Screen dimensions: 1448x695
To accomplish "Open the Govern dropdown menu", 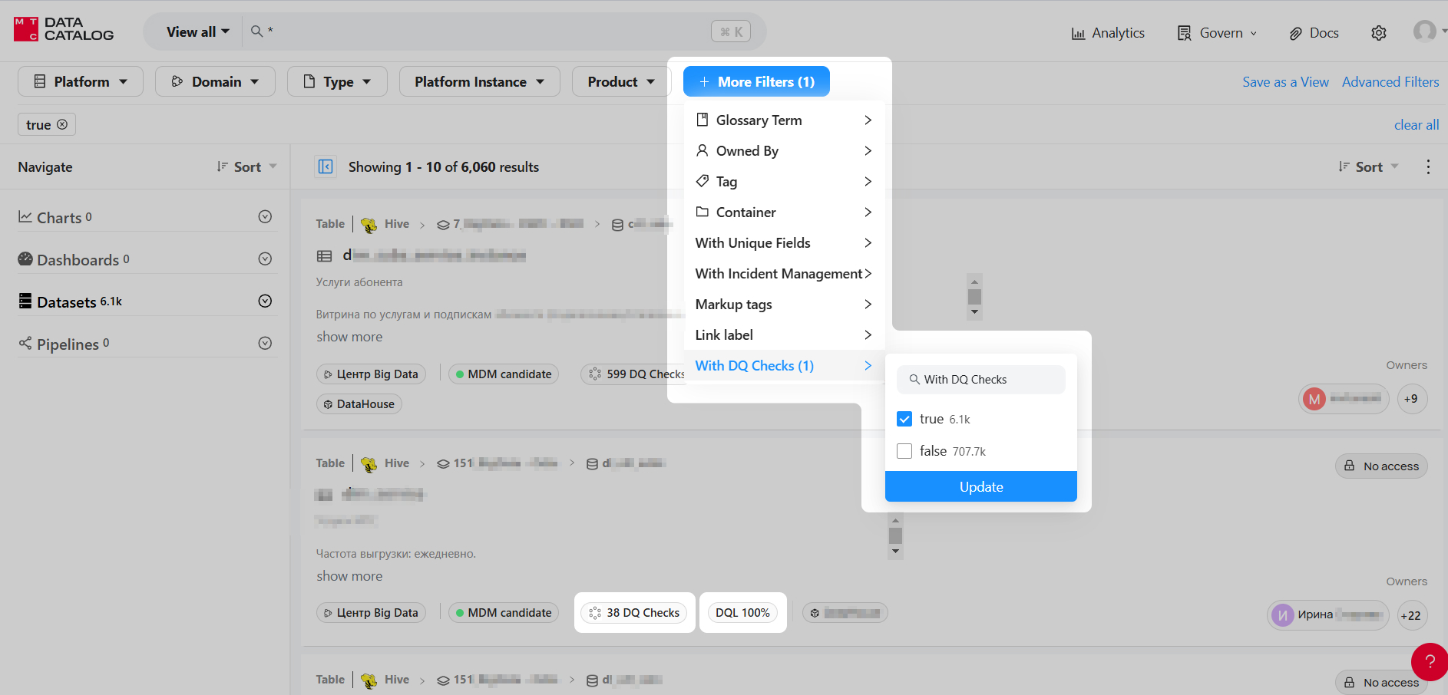I will [1217, 33].
